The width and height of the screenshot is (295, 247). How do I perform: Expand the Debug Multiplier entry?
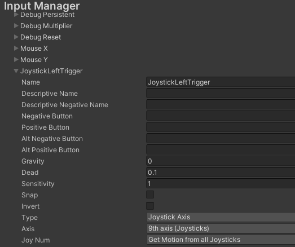coord(16,25)
